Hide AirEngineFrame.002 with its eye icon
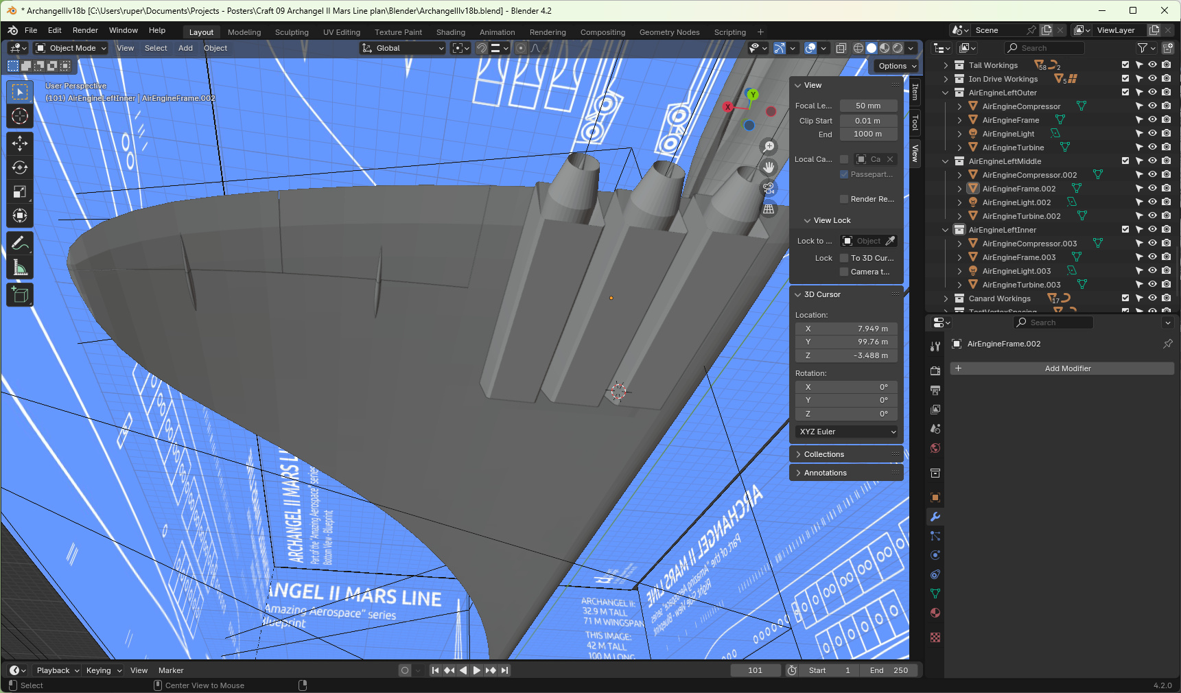This screenshot has width=1181, height=693. [1153, 189]
